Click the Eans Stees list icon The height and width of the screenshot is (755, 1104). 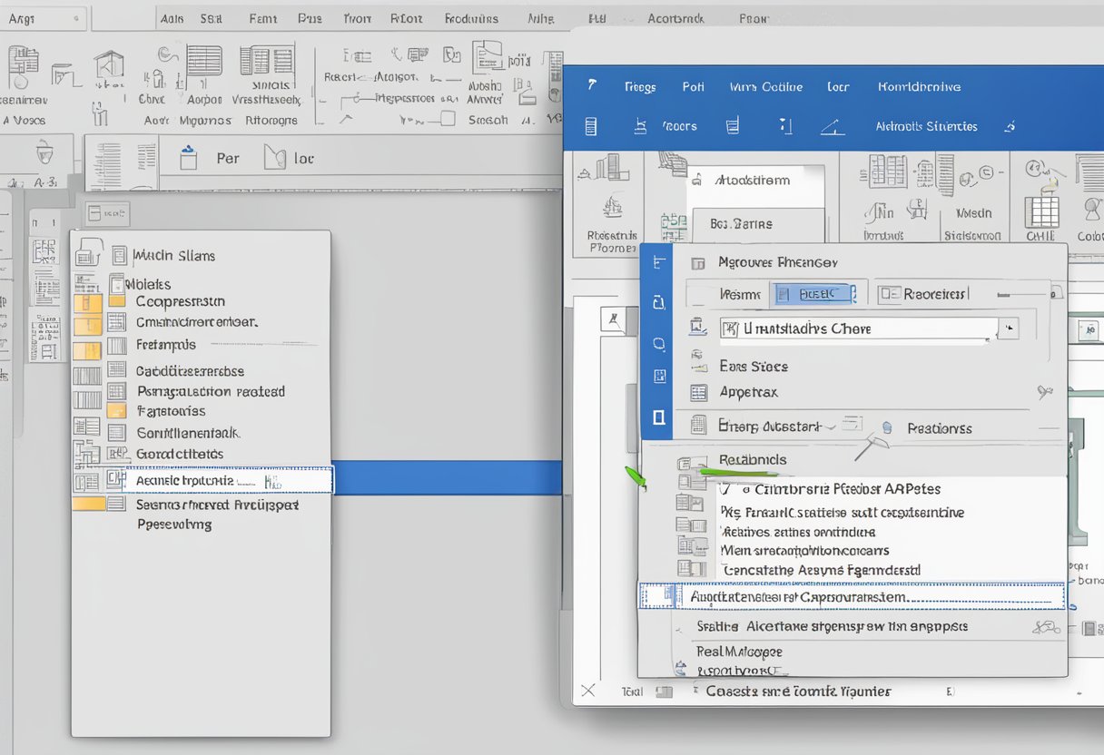(698, 366)
